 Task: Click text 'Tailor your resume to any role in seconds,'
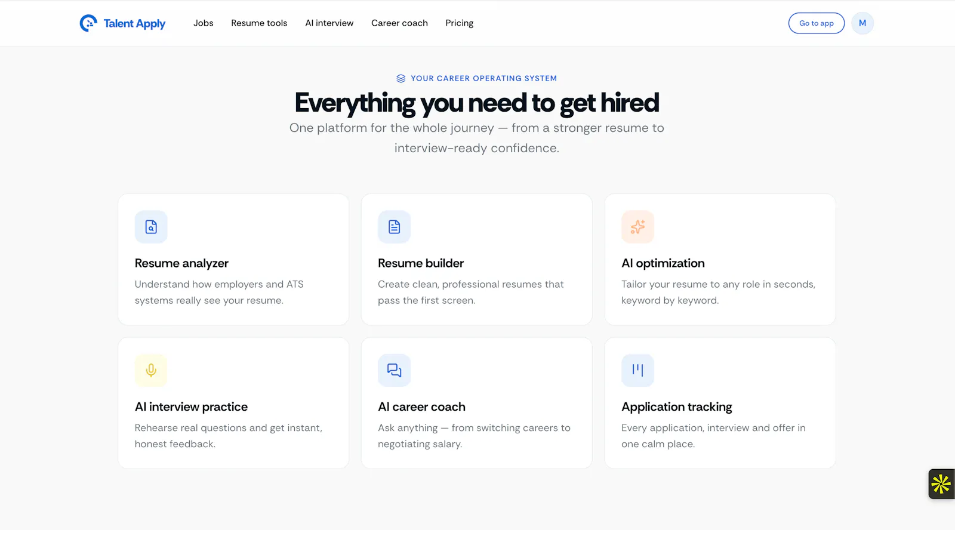coord(718,284)
